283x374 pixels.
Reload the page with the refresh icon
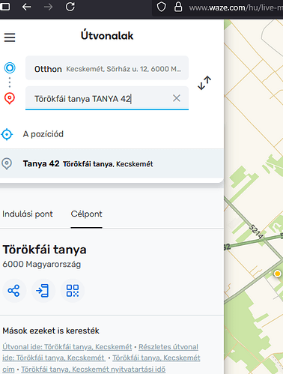pos(70,7)
